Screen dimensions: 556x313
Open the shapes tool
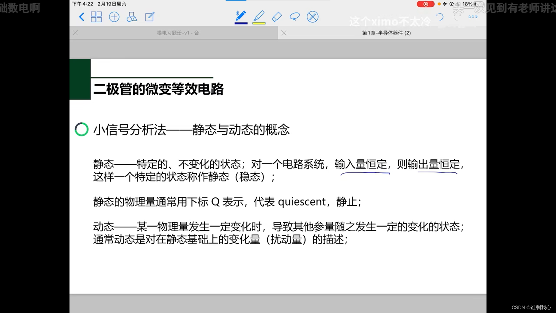tap(132, 17)
